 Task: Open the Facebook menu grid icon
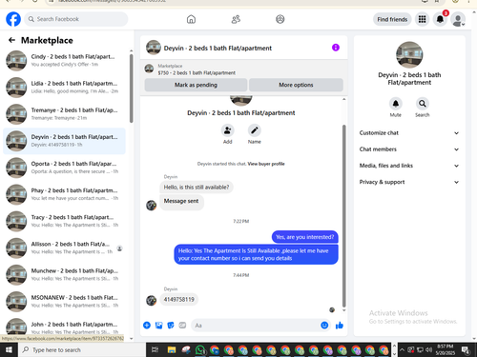click(x=422, y=19)
